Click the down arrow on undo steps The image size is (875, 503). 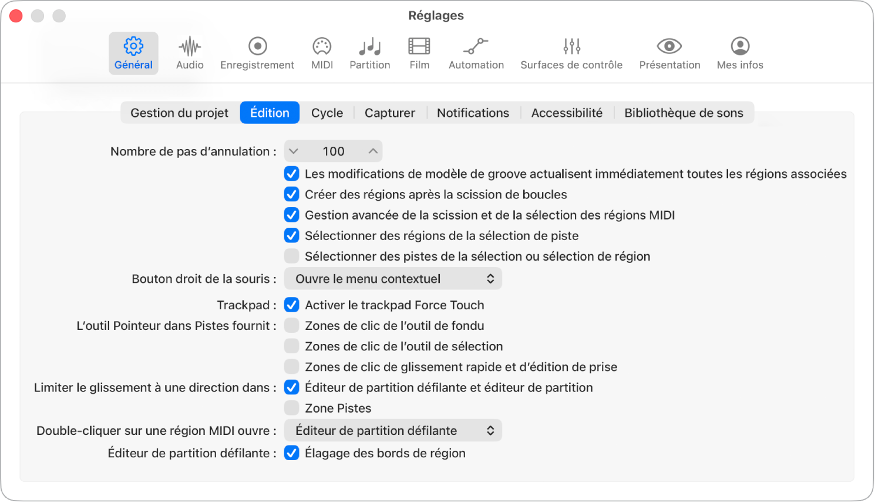294,151
